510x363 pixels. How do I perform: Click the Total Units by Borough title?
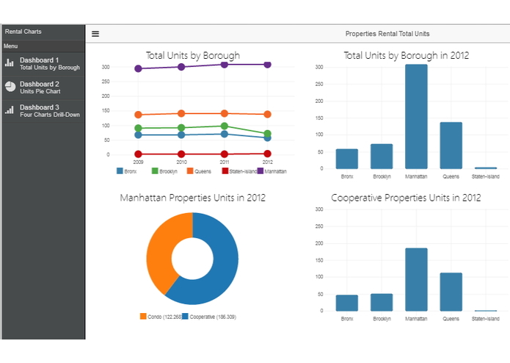[x=192, y=55]
